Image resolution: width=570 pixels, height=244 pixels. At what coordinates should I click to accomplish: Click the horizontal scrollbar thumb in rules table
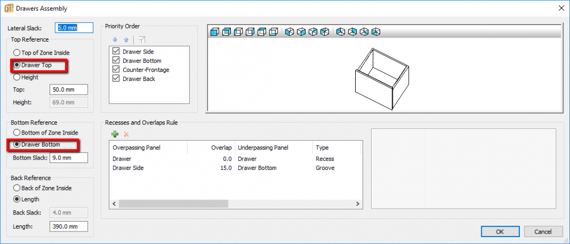173,204
